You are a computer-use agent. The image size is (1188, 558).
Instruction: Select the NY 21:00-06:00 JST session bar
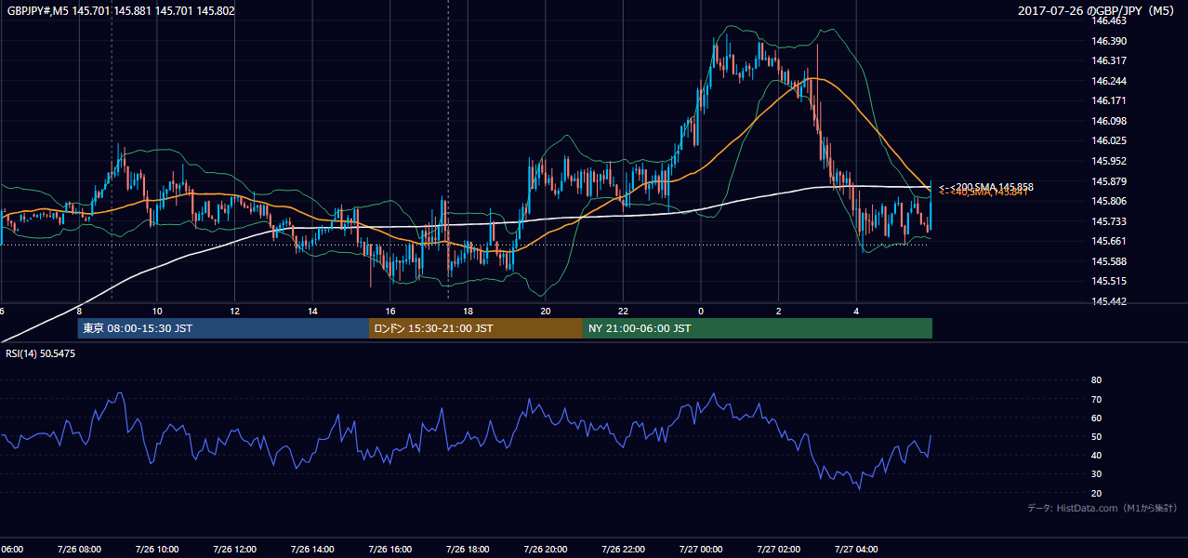[758, 328]
